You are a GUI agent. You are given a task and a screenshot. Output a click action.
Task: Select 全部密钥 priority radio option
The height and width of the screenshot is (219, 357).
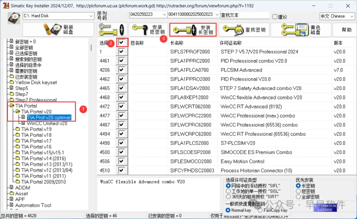(298, 197)
